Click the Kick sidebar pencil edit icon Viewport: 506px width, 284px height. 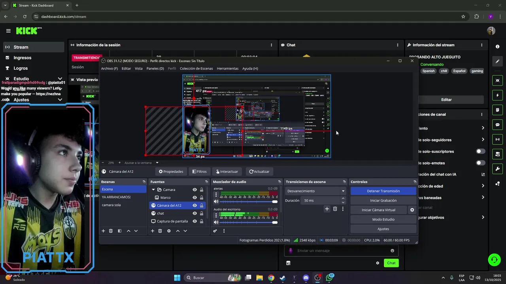497,61
